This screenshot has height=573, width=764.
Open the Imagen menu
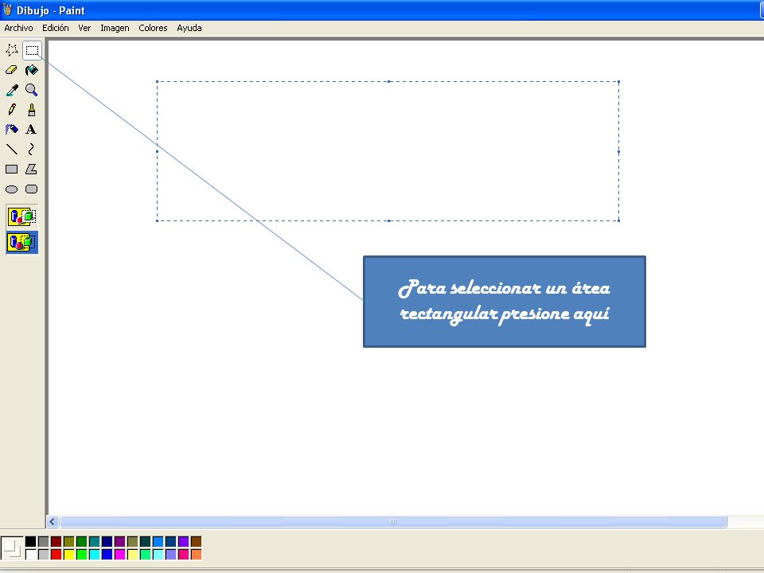115,28
